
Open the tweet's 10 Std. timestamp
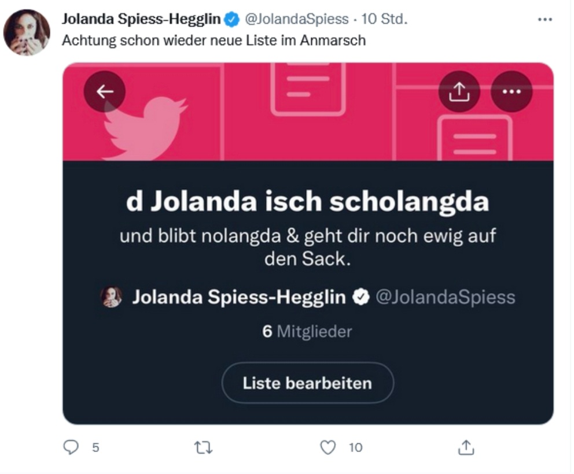tap(384, 19)
